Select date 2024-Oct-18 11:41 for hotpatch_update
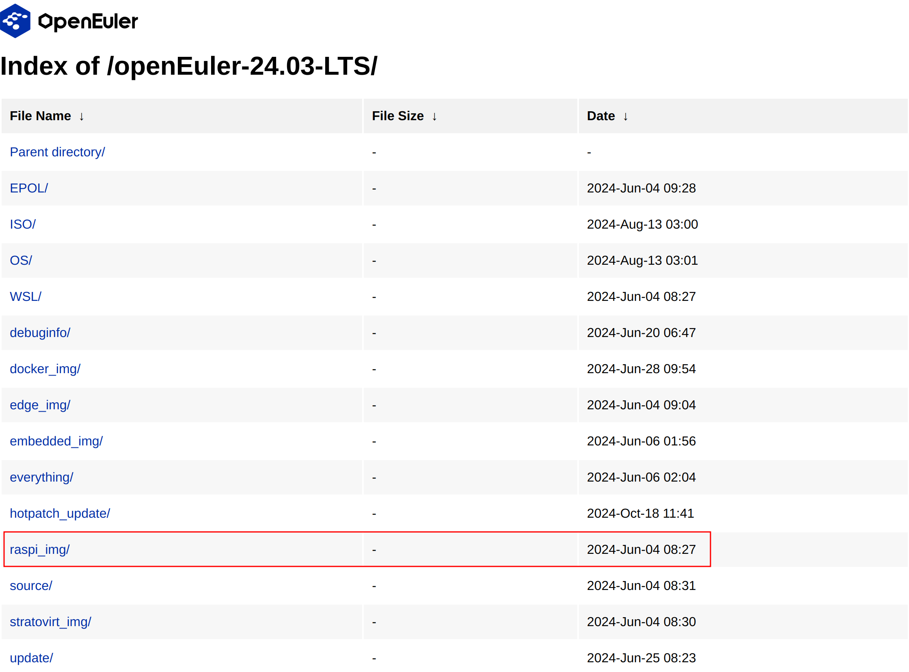Viewport: 909px width, 672px height. [640, 514]
